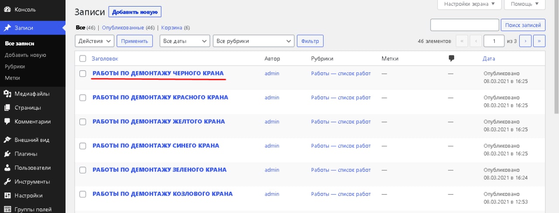
Task: Expand the Все даты date filter
Action: 185,41
